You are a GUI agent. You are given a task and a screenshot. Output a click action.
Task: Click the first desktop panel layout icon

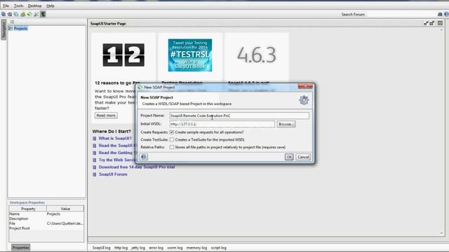pos(426,23)
